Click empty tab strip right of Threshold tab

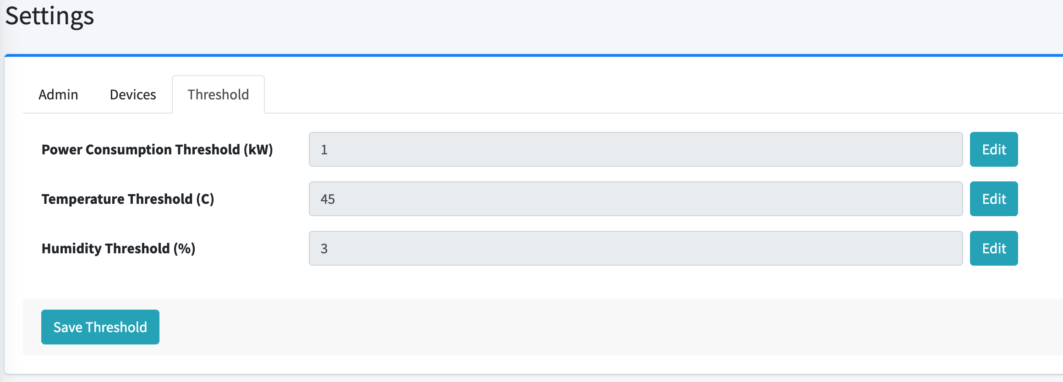(641, 94)
